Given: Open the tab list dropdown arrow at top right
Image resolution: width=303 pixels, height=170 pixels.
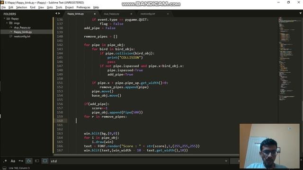Looking at the screenshot, I should 300,13.
